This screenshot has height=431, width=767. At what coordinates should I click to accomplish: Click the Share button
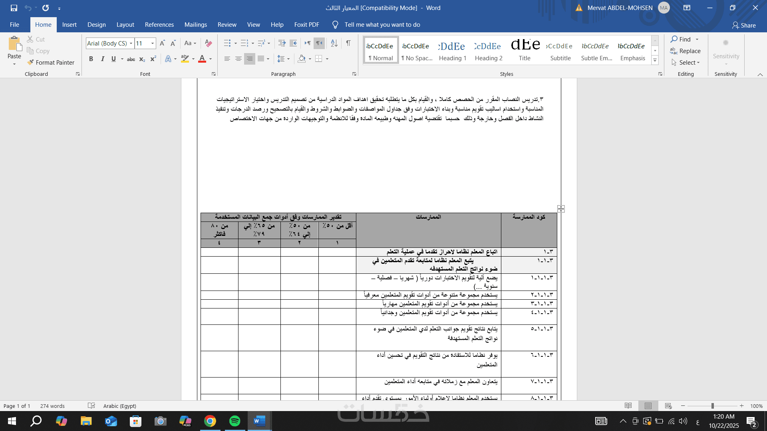pos(744,25)
